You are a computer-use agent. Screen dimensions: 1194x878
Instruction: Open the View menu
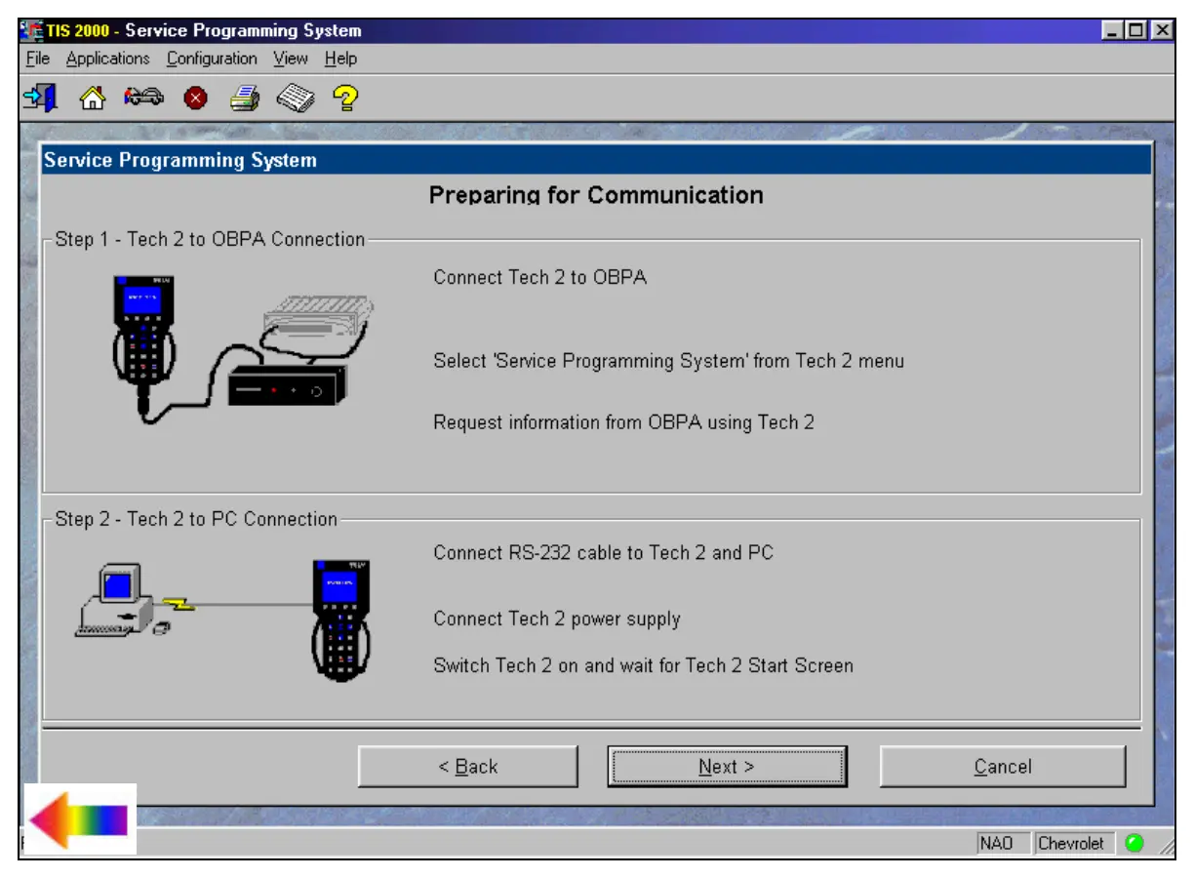[291, 59]
